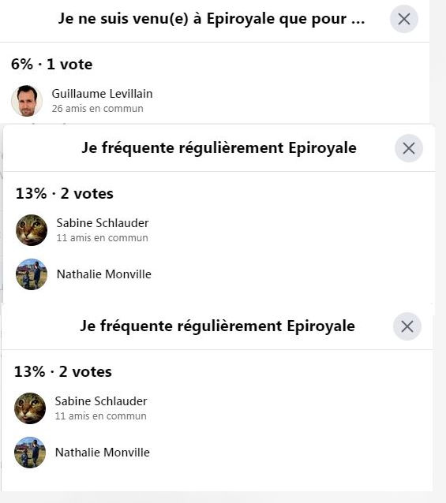Select Sabine Schlauder's name in the bottom dialog
Screen dimensions: 446x503
(x=101, y=401)
